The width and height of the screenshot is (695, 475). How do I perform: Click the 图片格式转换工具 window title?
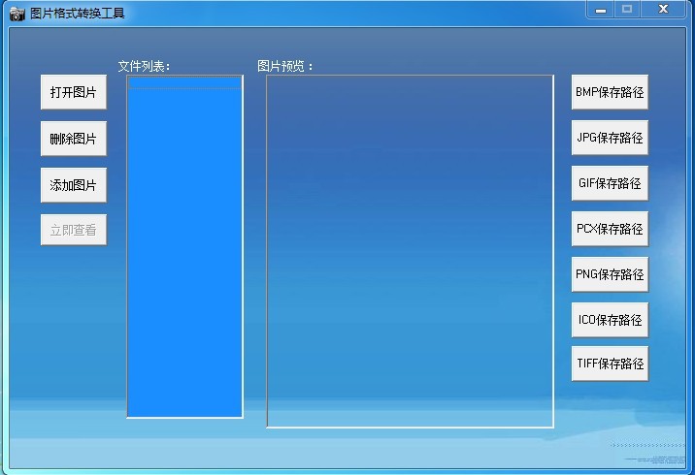[x=78, y=14]
